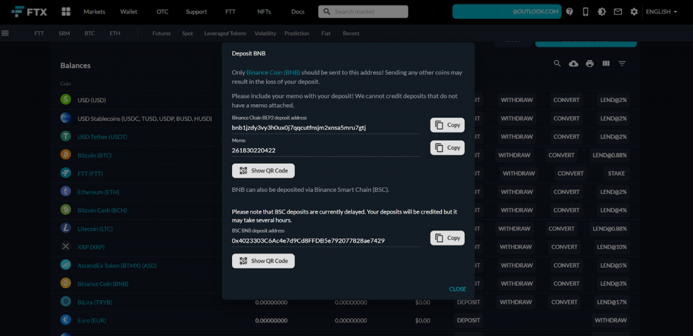The height and width of the screenshot is (336, 693).
Task: Select the Leveraged Tokens tab
Action: [225, 34]
